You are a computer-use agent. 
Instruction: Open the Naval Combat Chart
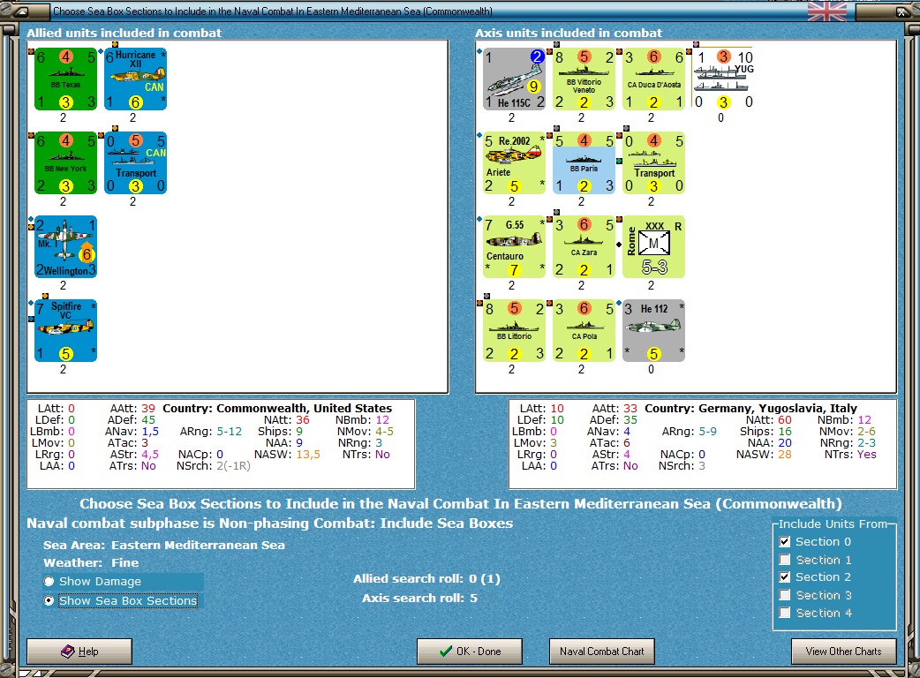(x=602, y=652)
